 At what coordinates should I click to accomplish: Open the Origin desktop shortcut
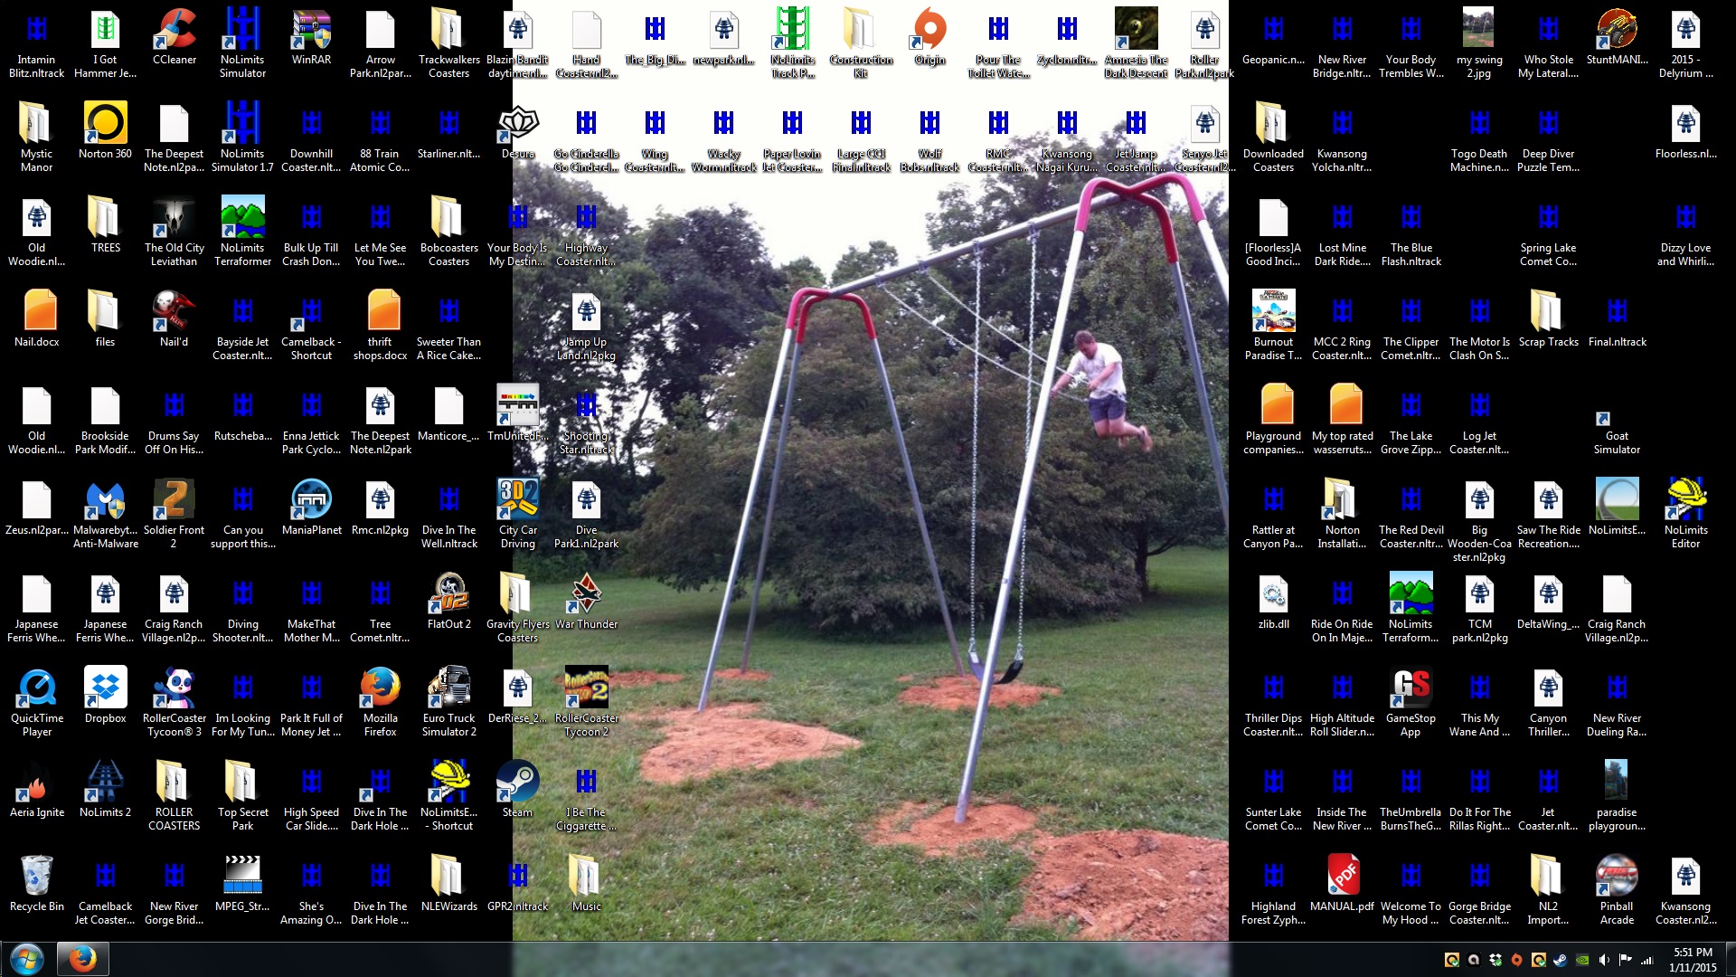point(929,31)
